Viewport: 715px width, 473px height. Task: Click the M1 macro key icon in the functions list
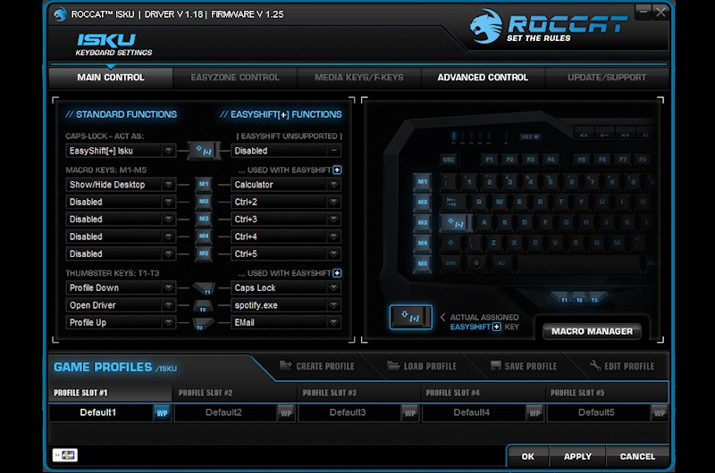[x=203, y=185]
